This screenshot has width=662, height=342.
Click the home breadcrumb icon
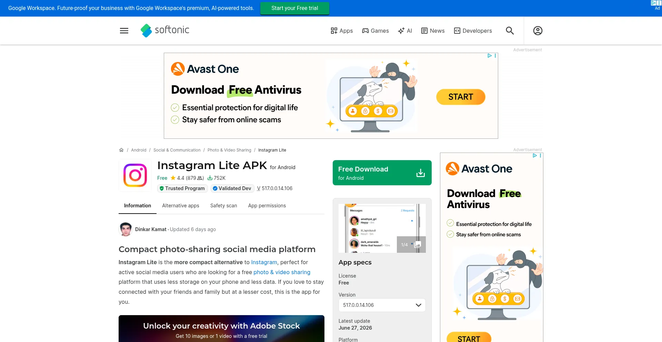point(121,150)
